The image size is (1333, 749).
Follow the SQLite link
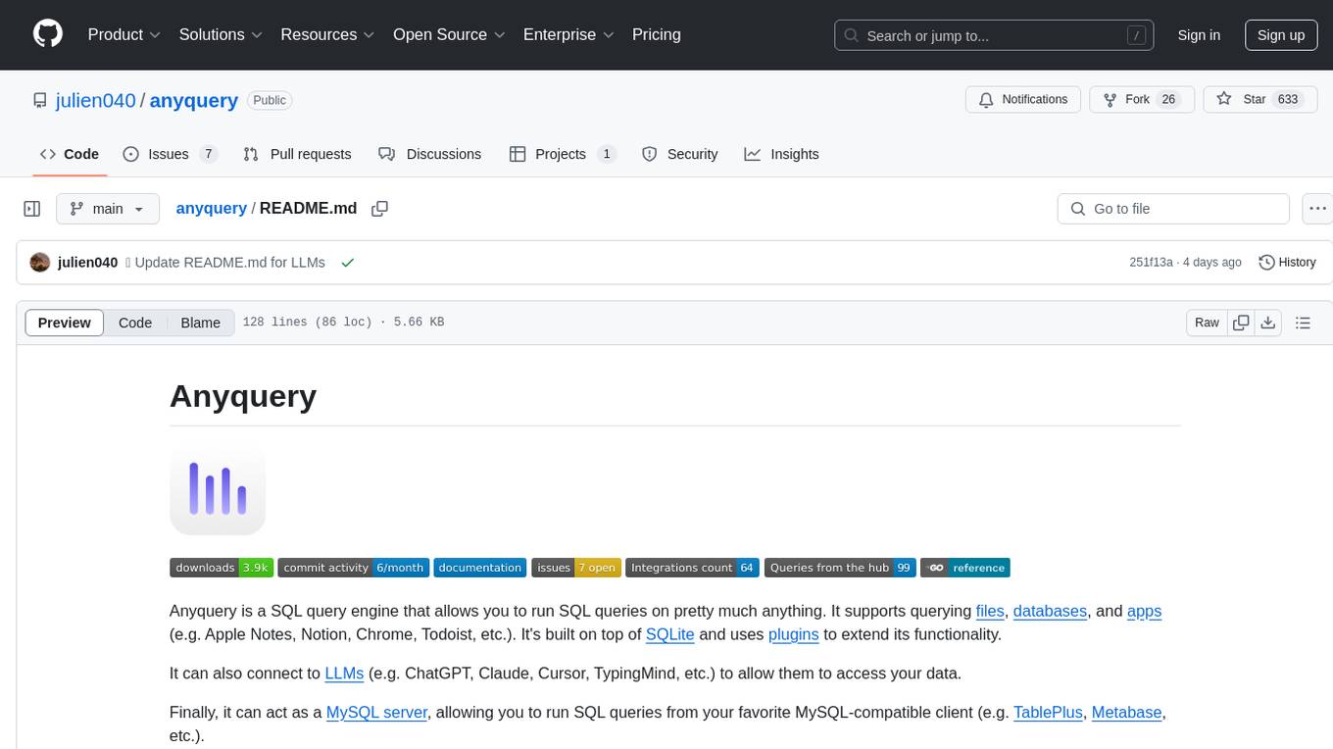670,634
